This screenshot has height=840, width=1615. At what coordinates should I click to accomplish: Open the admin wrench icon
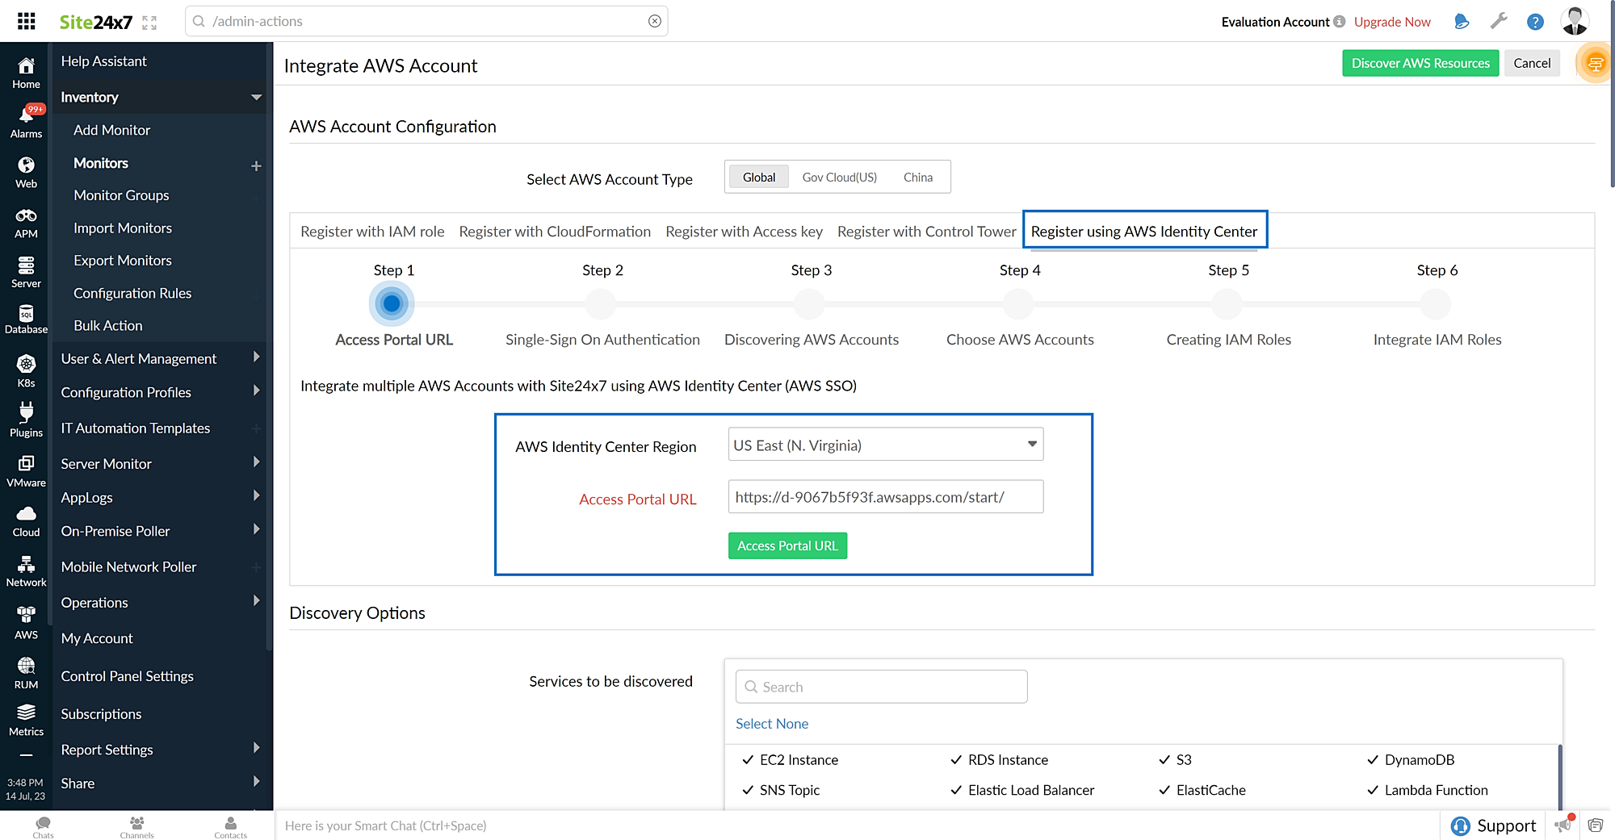tap(1499, 21)
